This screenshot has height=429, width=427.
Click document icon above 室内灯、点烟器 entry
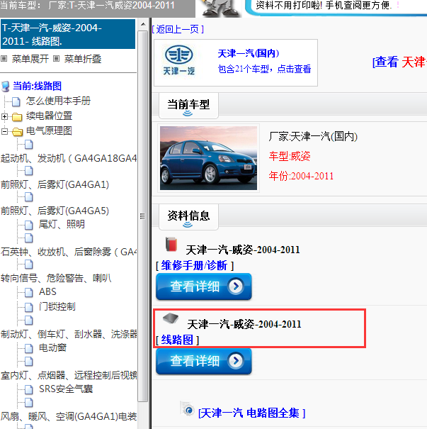tap(29, 361)
